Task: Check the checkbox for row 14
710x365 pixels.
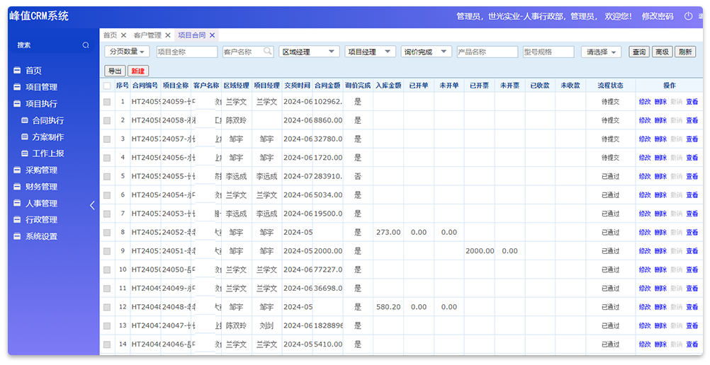Action: tap(107, 344)
